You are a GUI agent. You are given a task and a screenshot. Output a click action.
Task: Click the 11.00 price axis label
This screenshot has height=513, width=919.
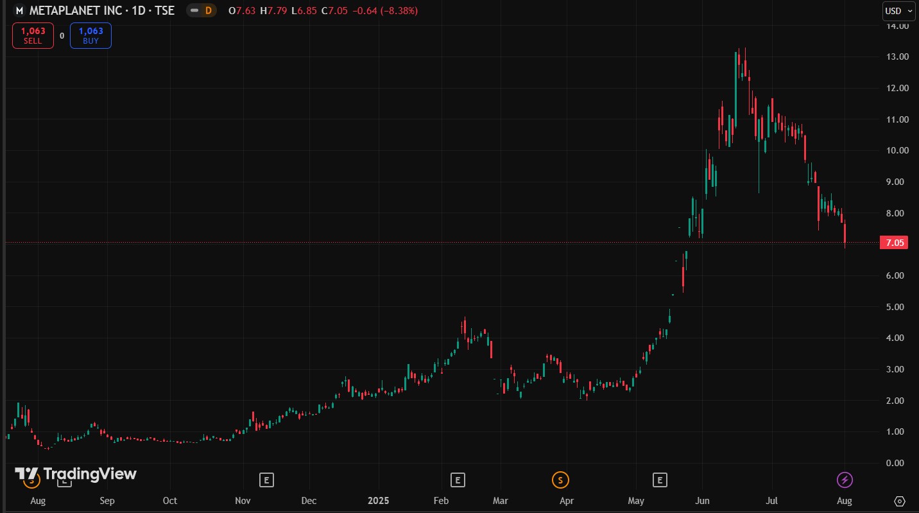point(897,119)
